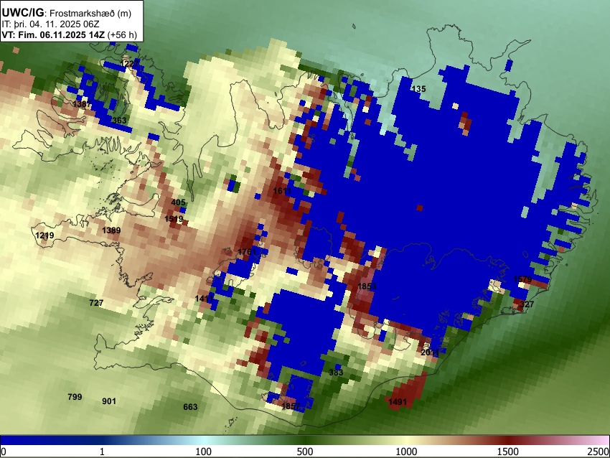This screenshot has height=458, width=610.
Task: Click the 663 value label
Action: tap(190, 407)
